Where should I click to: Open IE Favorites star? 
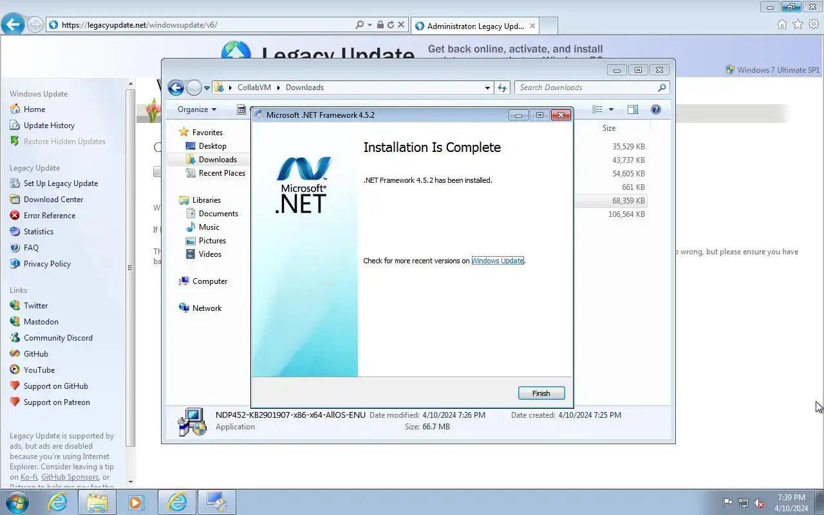click(x=798, y=24)
